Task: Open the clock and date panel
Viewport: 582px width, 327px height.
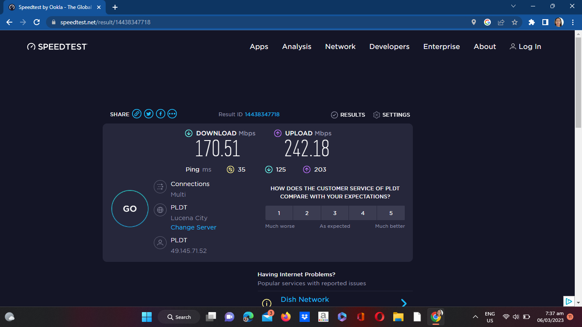Action: tap(550, 317)
